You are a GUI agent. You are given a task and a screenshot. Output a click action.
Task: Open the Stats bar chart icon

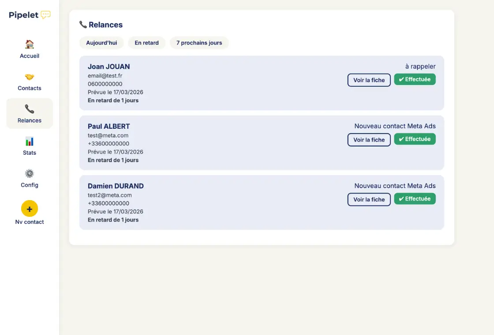click(29, 141)
